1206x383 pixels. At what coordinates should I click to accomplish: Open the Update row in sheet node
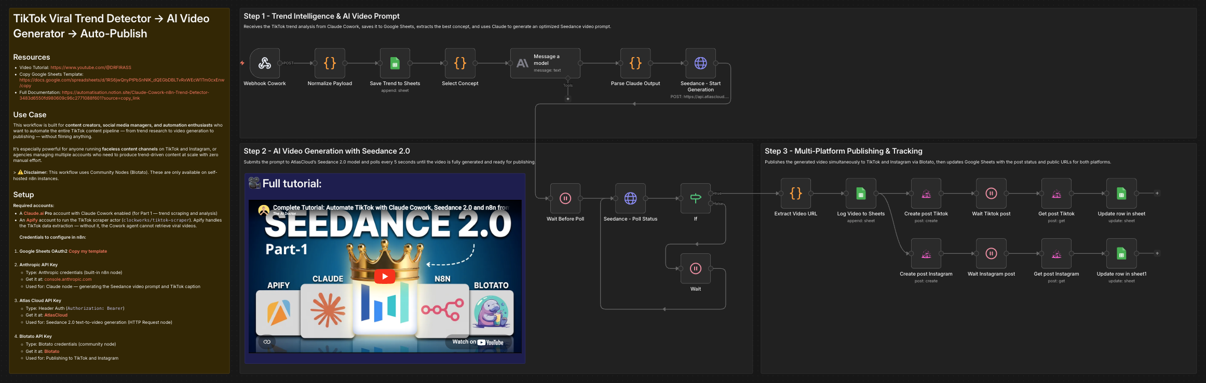(x=1121, y=193)
